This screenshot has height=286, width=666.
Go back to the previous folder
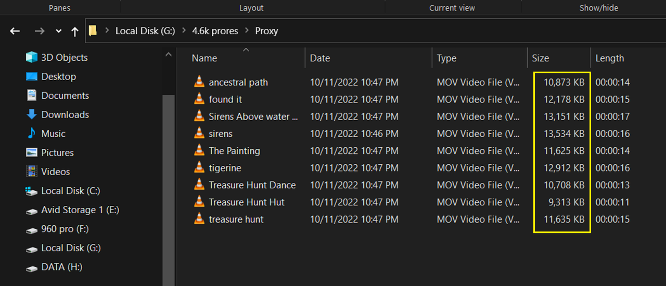(15, 31)
